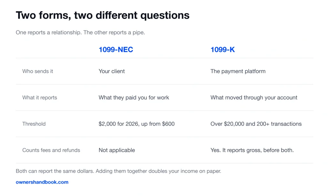Click the '$600' amount in threshold text
This screenshot has height=196, width=329.
point(168,124)
